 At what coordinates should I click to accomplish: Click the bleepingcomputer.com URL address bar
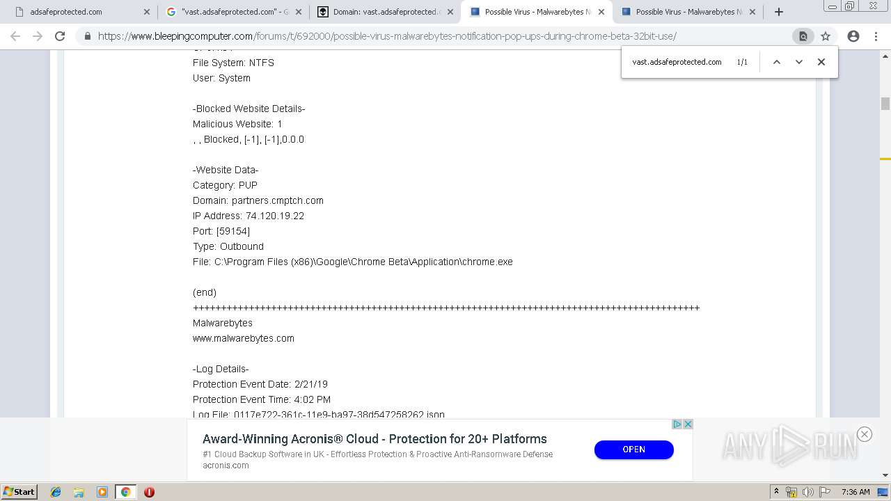(x=386, y=36)
